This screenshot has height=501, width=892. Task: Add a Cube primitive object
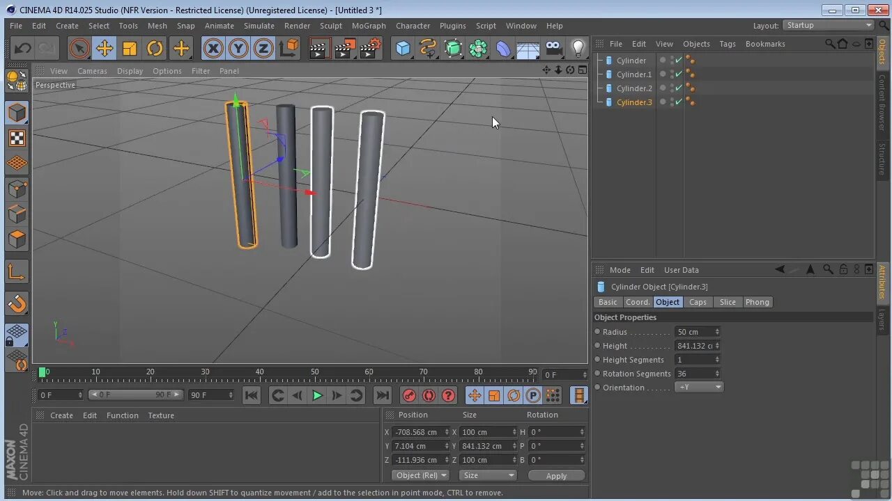pyautogui.click(x=403, y=48)
